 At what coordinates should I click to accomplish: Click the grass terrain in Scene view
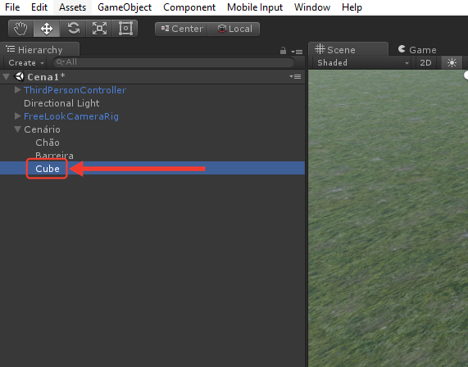[388, 218]
